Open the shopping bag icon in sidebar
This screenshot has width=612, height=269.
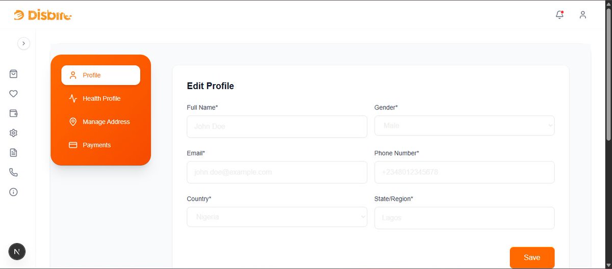[x=14, y=74]
